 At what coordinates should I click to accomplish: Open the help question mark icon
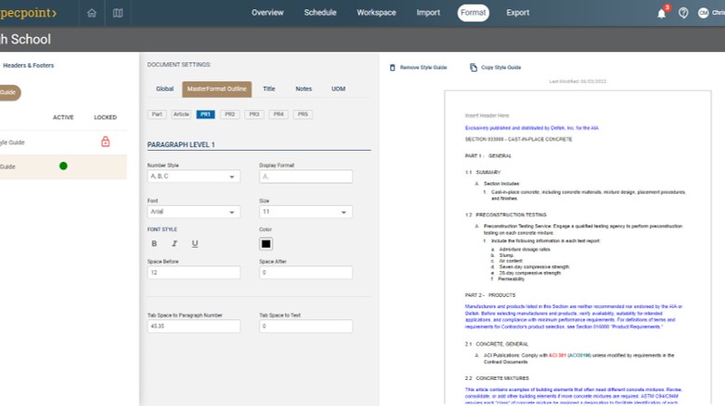coord(683,13)
